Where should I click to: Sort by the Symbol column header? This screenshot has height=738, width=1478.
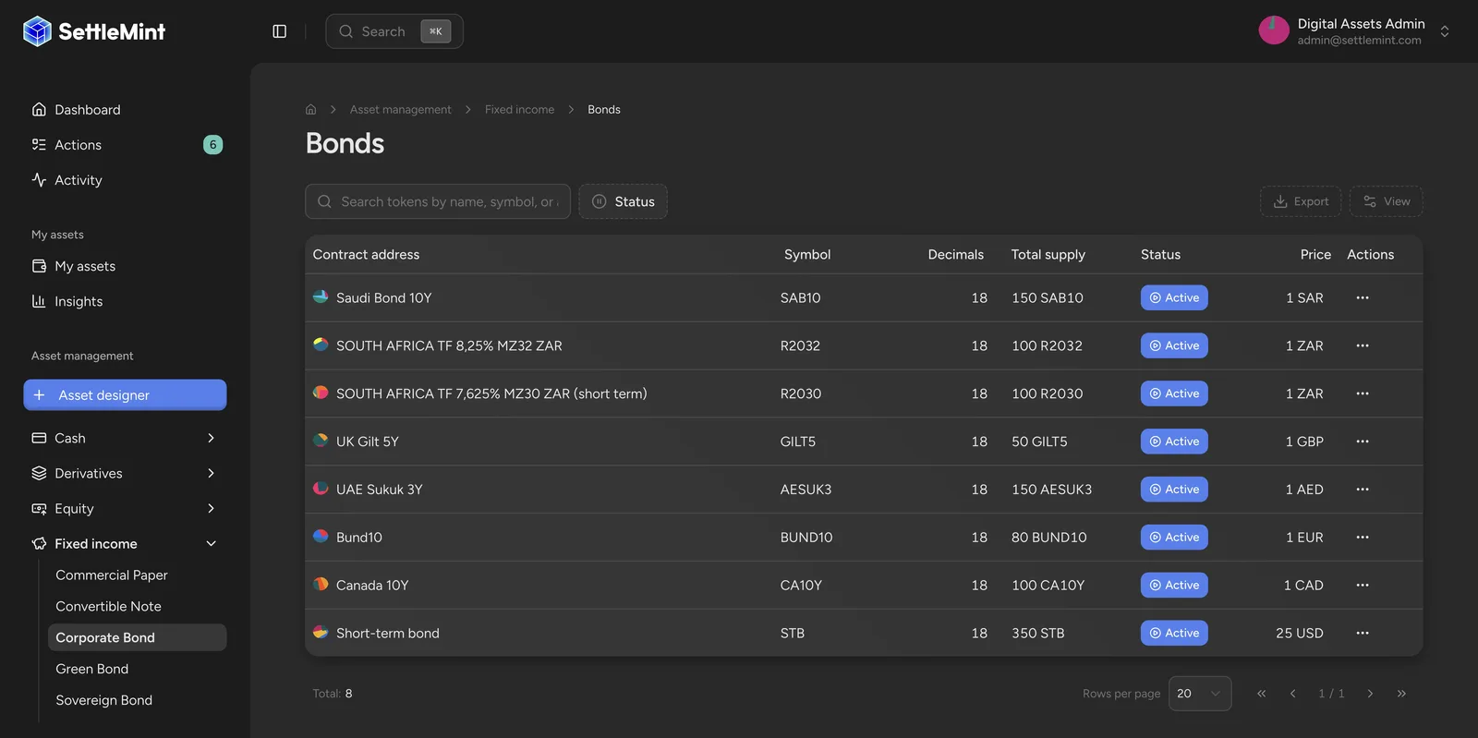[806, 254]
